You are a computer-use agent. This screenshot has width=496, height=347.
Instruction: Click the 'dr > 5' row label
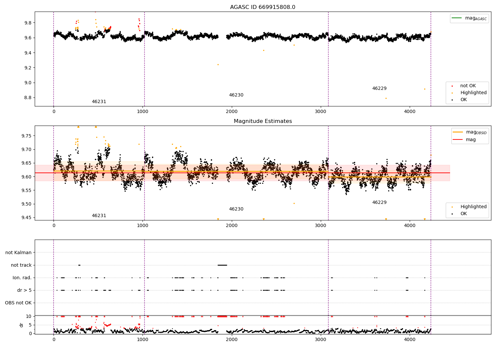[24, 290]
